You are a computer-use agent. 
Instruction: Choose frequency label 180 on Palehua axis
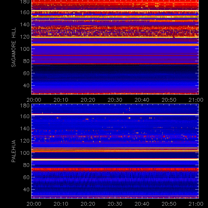(x=25, y=106)
